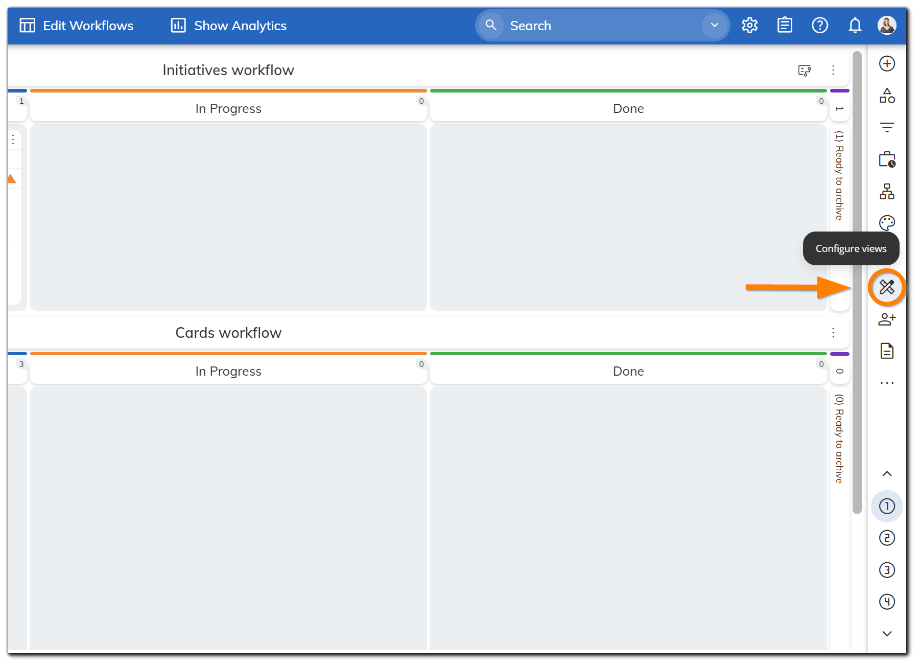The image size is (920, 667).
Task: Click the add plus circle icon
Action: (x=887, y=64)
